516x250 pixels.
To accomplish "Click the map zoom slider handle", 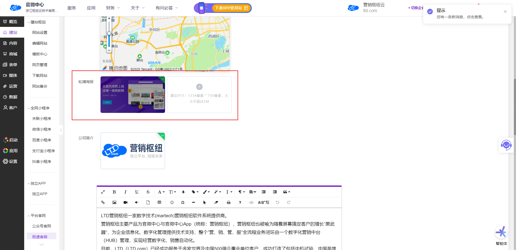I will click(109, 33).
